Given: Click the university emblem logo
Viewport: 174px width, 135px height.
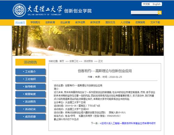Looking at the screenshot, I should coord(19,10).
